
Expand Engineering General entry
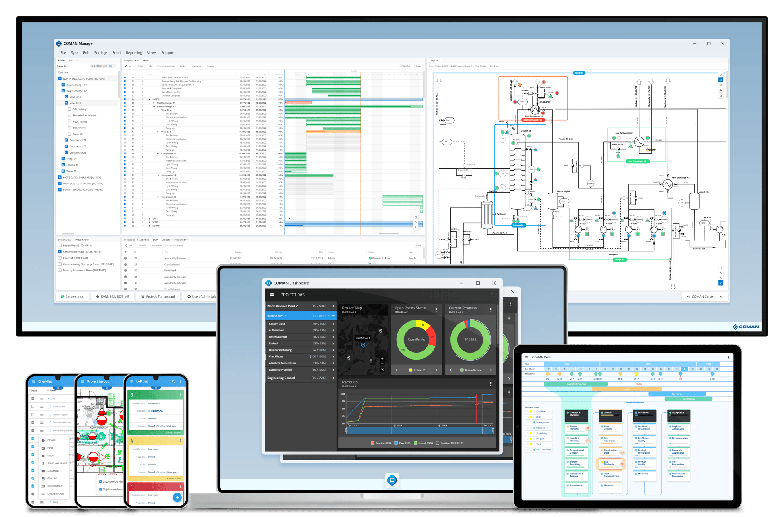(x=334, y=378)
